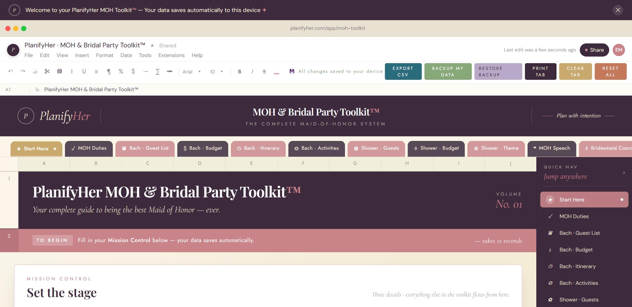Click the flower icon beside Quick Nav Shower · Guests

coord(550,300)
